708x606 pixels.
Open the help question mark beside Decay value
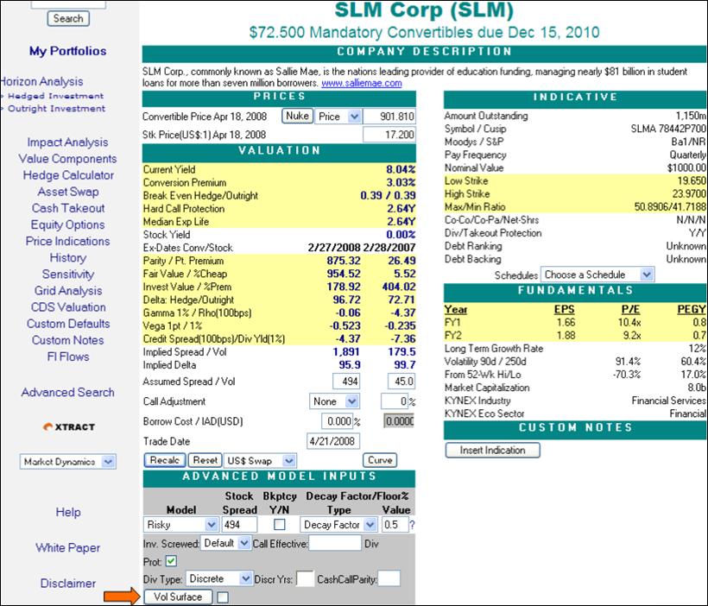coord(412,525)
